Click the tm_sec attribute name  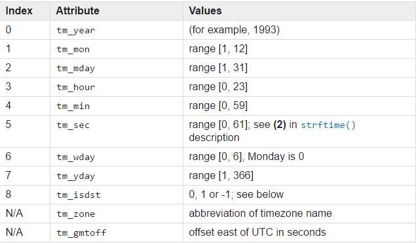point(73,125)
